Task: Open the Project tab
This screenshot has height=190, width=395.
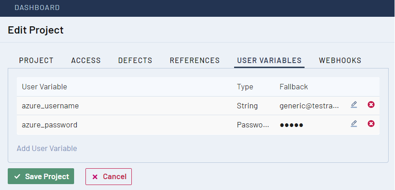Action: [x=36, y=60]
